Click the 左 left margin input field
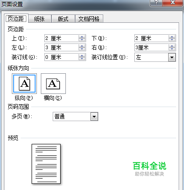The height and width of the screenshot is (190, 184). click(61, 47)
